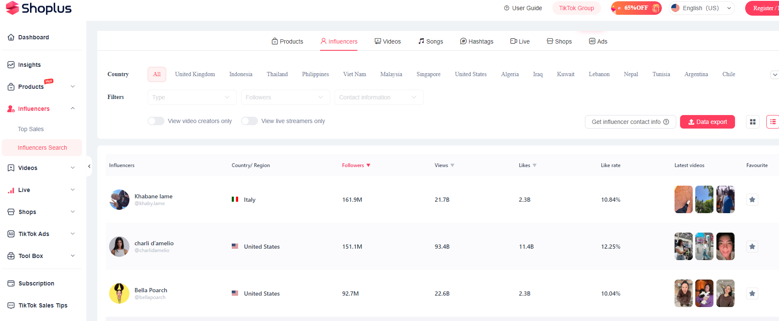Image resolution: width=779 pixels, height=321 pixels.
Task: Collapse the sidebar with the arrow handle
Action: point(89,166)
